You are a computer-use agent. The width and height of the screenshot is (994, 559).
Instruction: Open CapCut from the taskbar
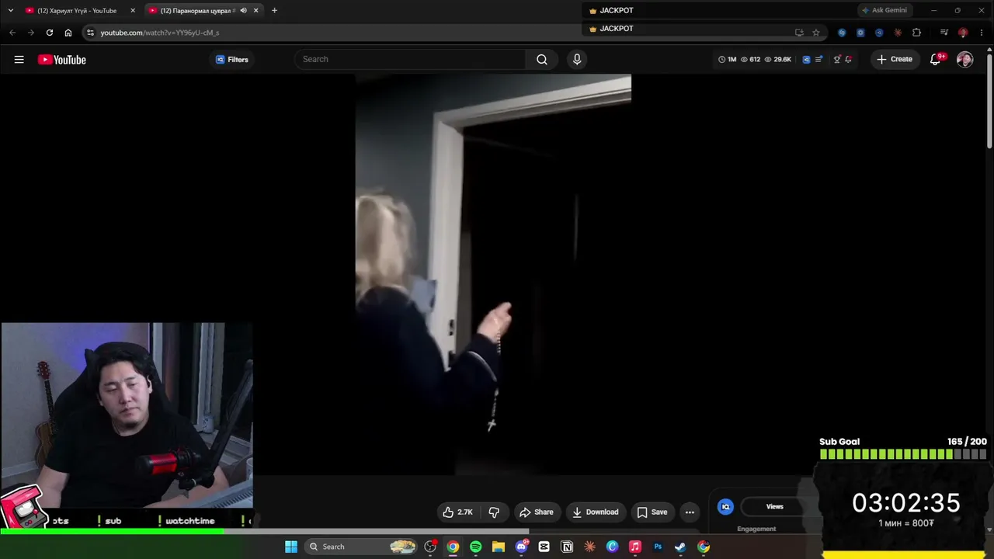pyautogui.click(x=544, y=547)
